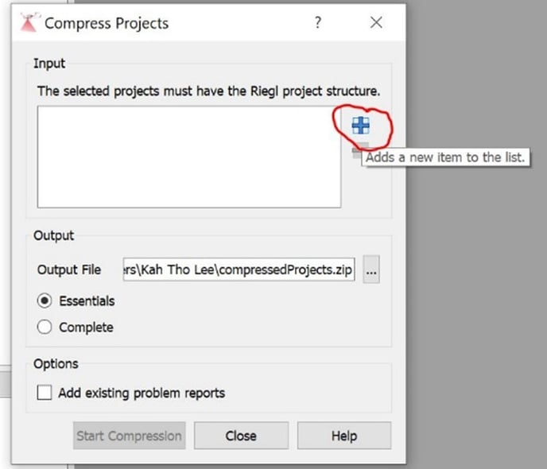Click the 'Input' group heading
The image size is (547, 469).
(49, 64)
